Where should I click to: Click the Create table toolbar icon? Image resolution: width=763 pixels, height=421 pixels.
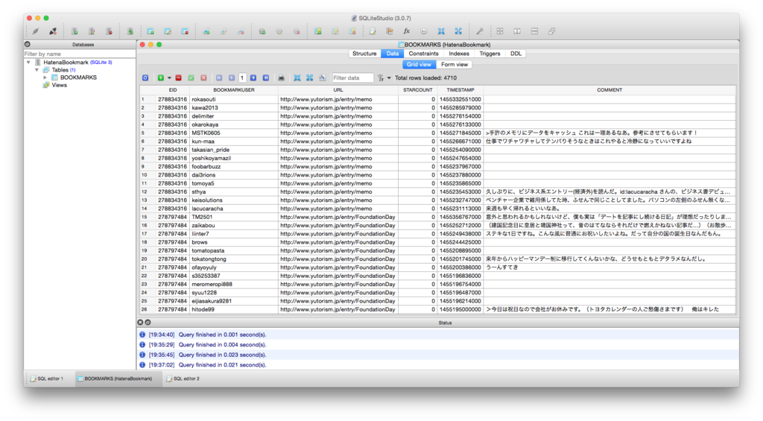[x=151, y=31]
